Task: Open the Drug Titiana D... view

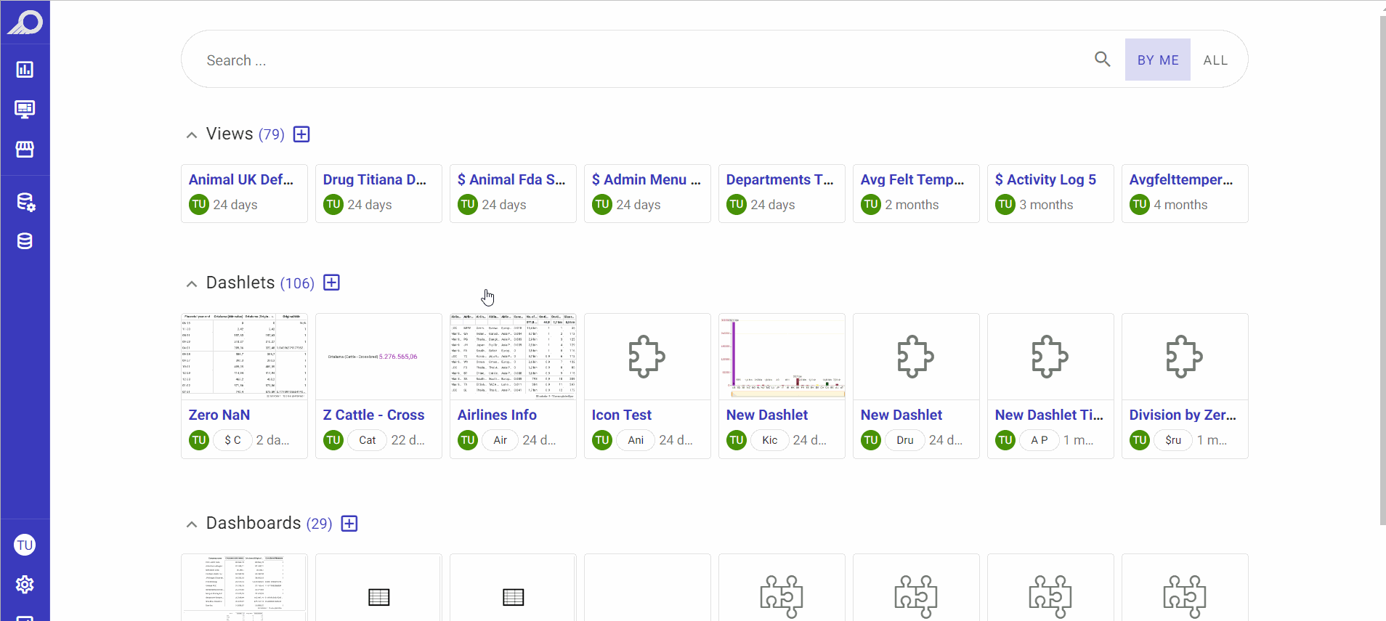Action: pos(378,193)
